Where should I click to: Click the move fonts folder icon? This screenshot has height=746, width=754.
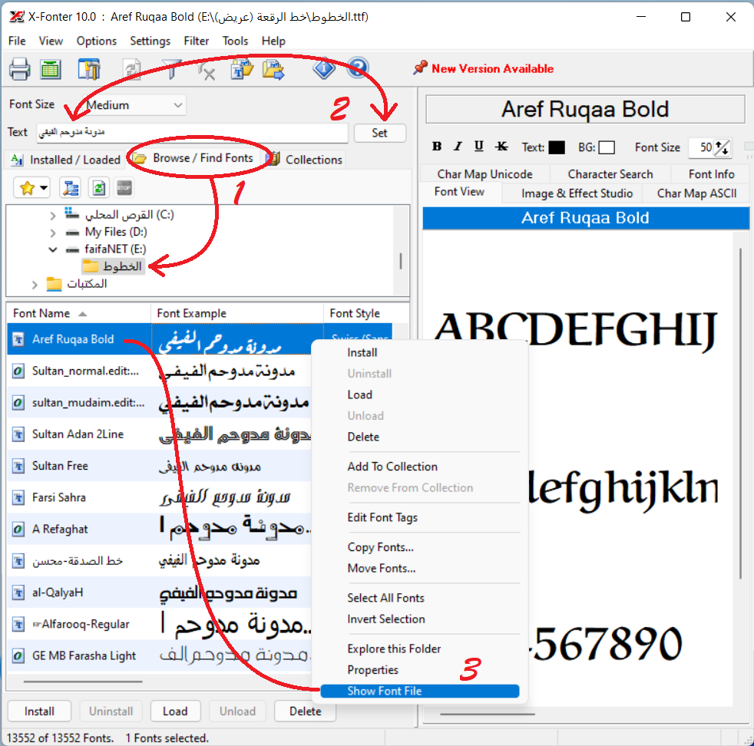[x=273, y=69]
